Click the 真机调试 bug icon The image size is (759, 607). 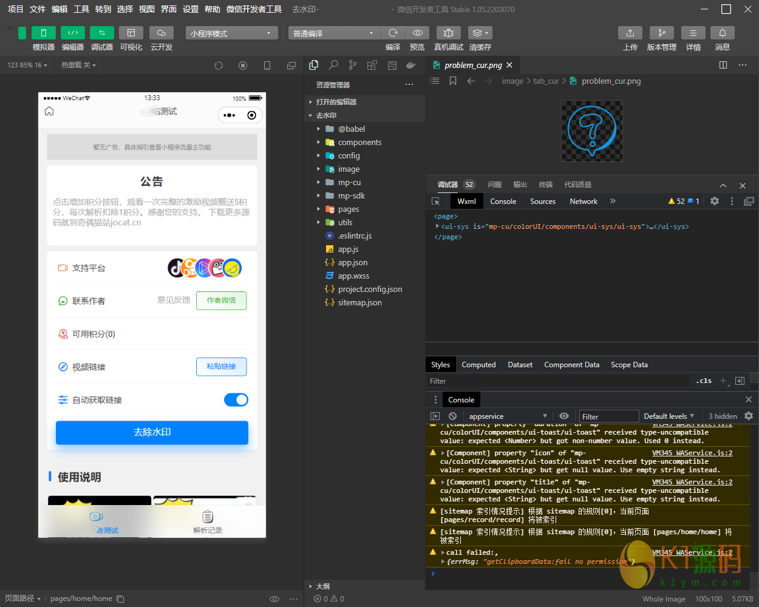click(x=449, y=33)
